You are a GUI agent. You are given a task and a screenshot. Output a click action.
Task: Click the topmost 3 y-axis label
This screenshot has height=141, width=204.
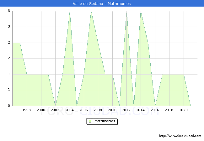[x=9, y=11]
